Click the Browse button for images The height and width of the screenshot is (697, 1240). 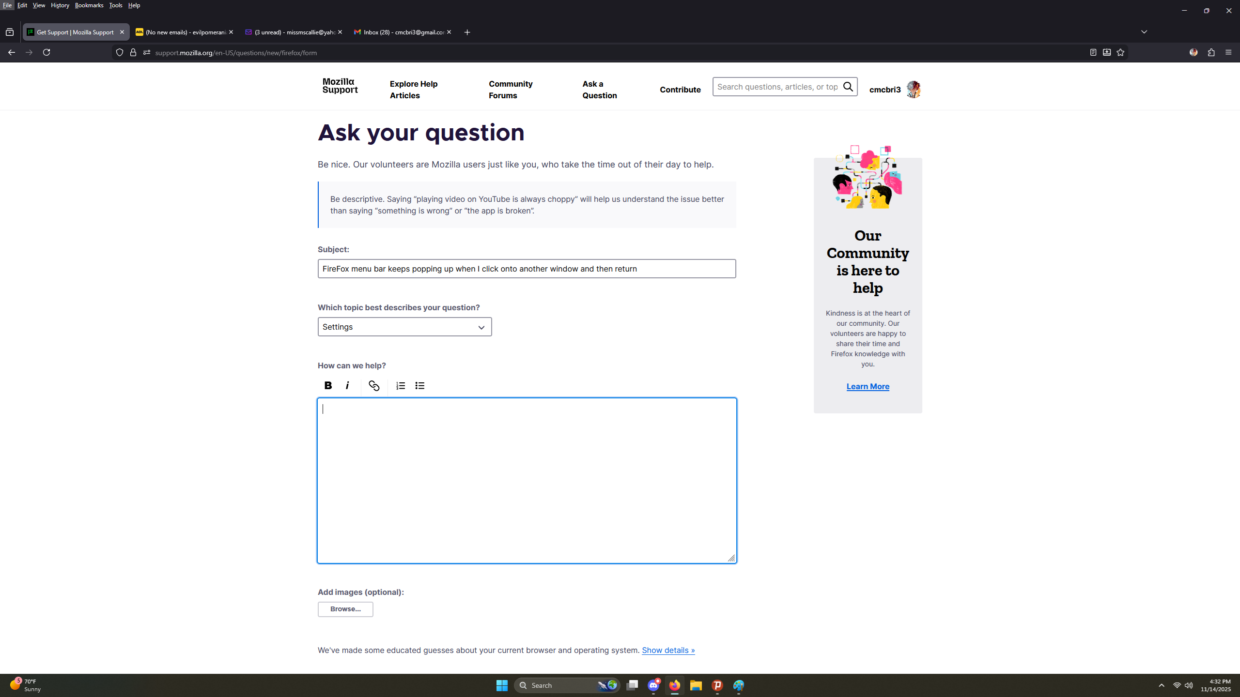(345, 609)
